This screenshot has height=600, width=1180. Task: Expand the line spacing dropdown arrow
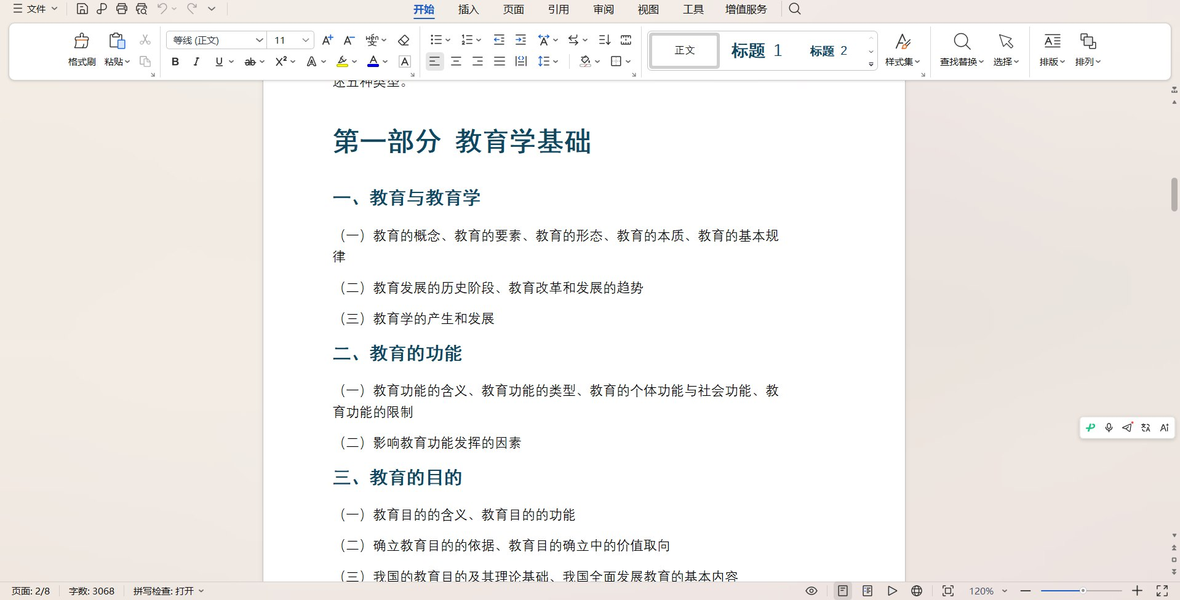point(556,61)
